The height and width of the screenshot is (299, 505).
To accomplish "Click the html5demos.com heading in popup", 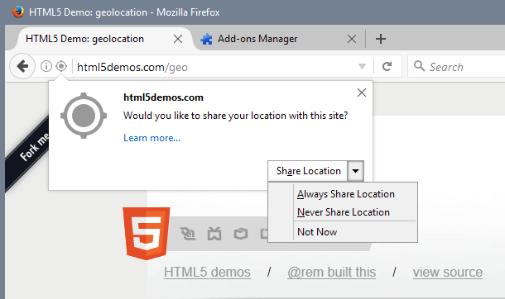I will click(x=163, y=97).
